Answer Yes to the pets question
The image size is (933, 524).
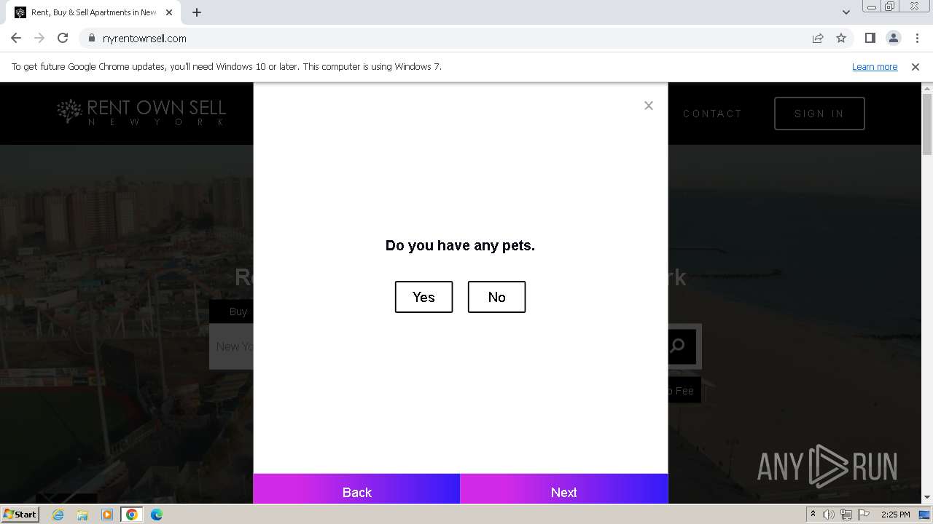coord(423,297)
